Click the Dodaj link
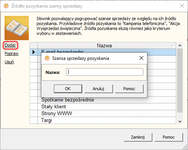This screenshot has height=150, width=188. [10, 45]
